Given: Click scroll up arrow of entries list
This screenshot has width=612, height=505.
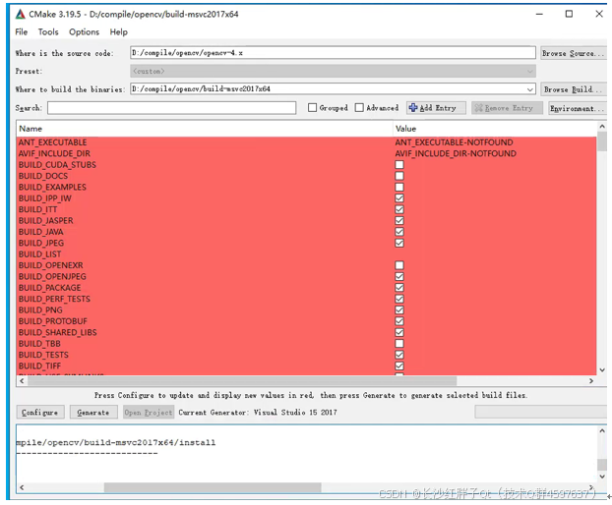Looking at the screenshot, I should (602, 126).
